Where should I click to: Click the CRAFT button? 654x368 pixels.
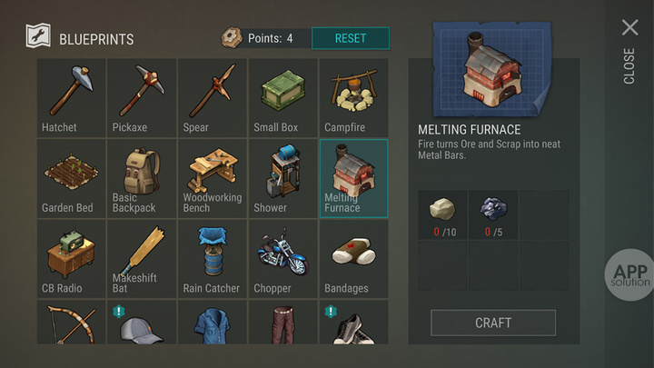[493, 323]
